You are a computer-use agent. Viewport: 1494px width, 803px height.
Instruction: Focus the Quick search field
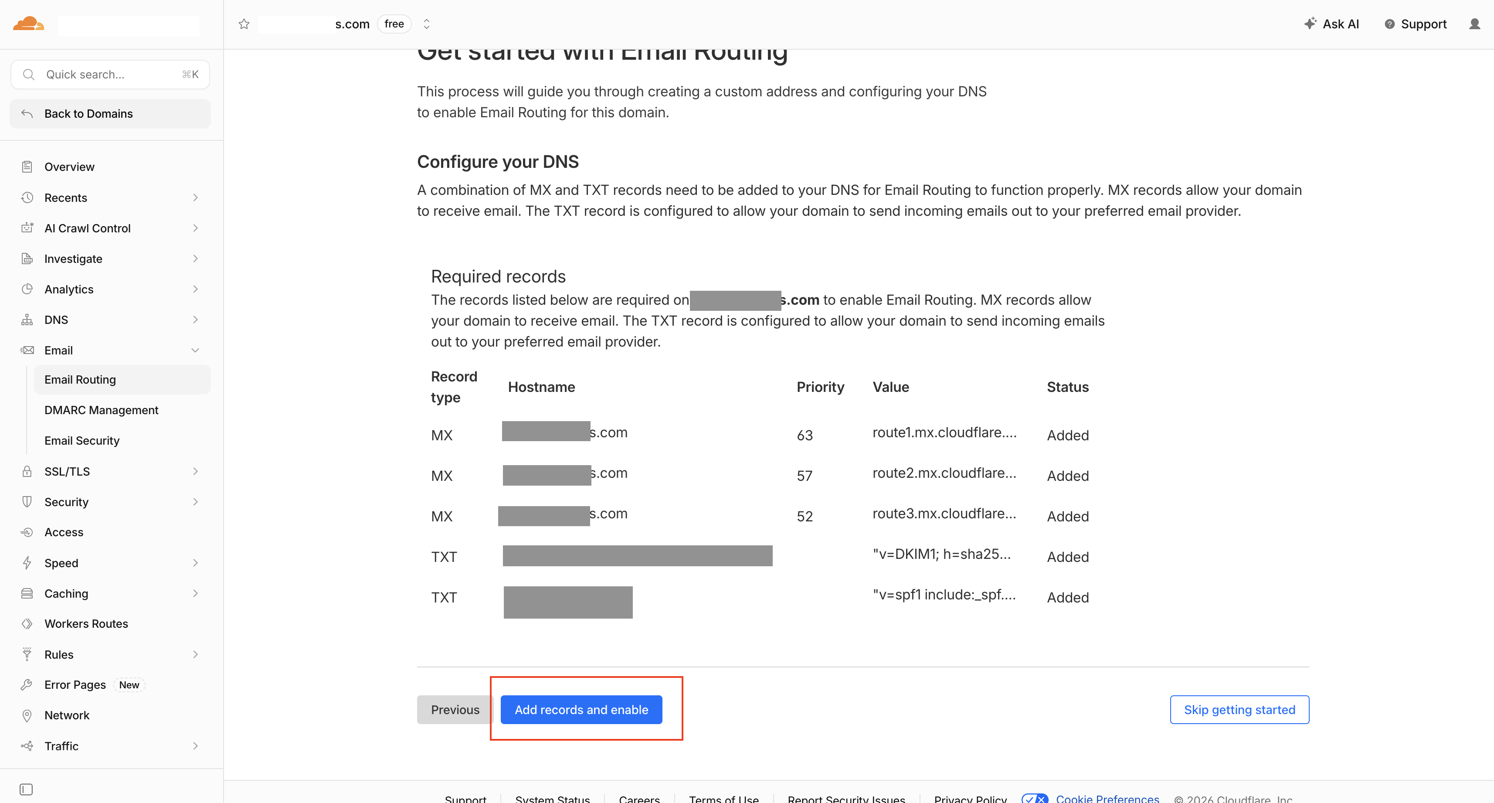[110, 74]
